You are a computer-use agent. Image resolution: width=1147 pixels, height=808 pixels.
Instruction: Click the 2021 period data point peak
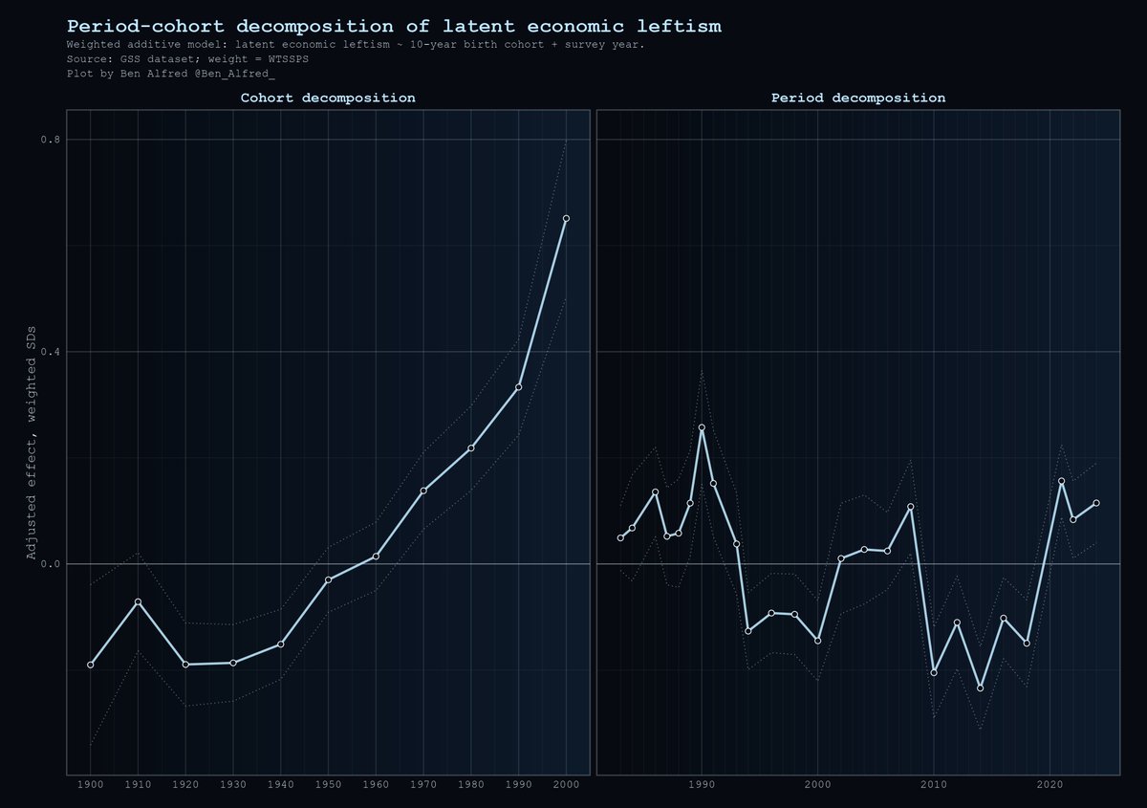[x=1062, y=481]
